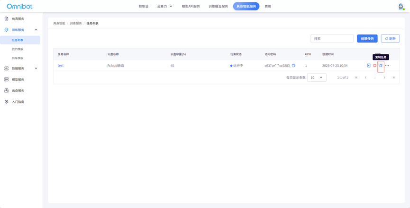The width and height of the screenshot is (410, 208).
Task: Open 费用 in the top navigation
Action: pyautogui.click(x=268, y=6)
